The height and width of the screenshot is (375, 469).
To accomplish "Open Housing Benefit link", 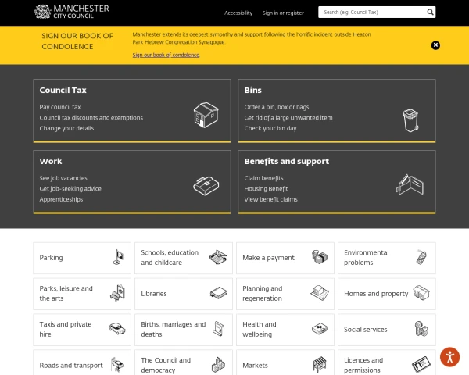I will [266, 189].
